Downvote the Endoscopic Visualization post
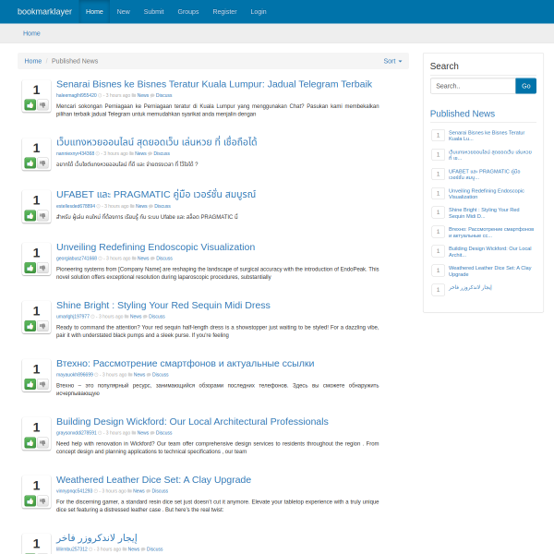Viewport: 554px width, 554px height. (x=42, y=268)
